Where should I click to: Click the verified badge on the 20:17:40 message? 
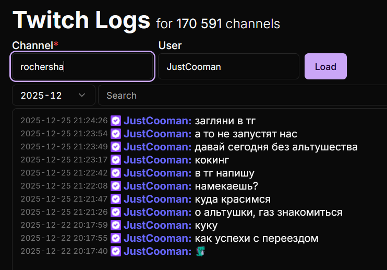[x=116, y=252]
